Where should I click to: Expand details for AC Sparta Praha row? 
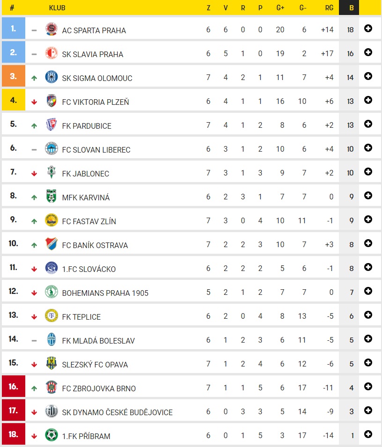coord(368,29)
